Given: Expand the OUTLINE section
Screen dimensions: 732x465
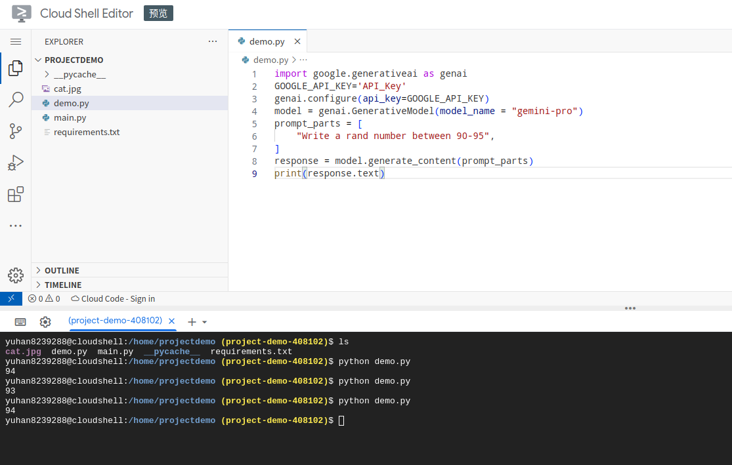Looking at the screenshot, I should coord(62,270).
